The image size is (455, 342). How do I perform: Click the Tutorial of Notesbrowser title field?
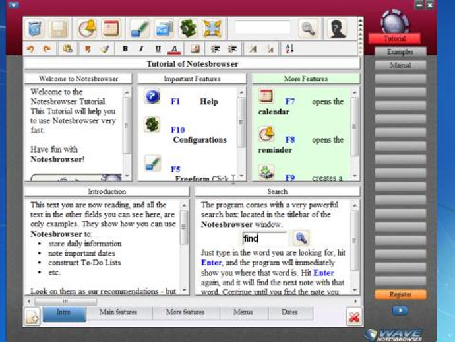(192, 63)
